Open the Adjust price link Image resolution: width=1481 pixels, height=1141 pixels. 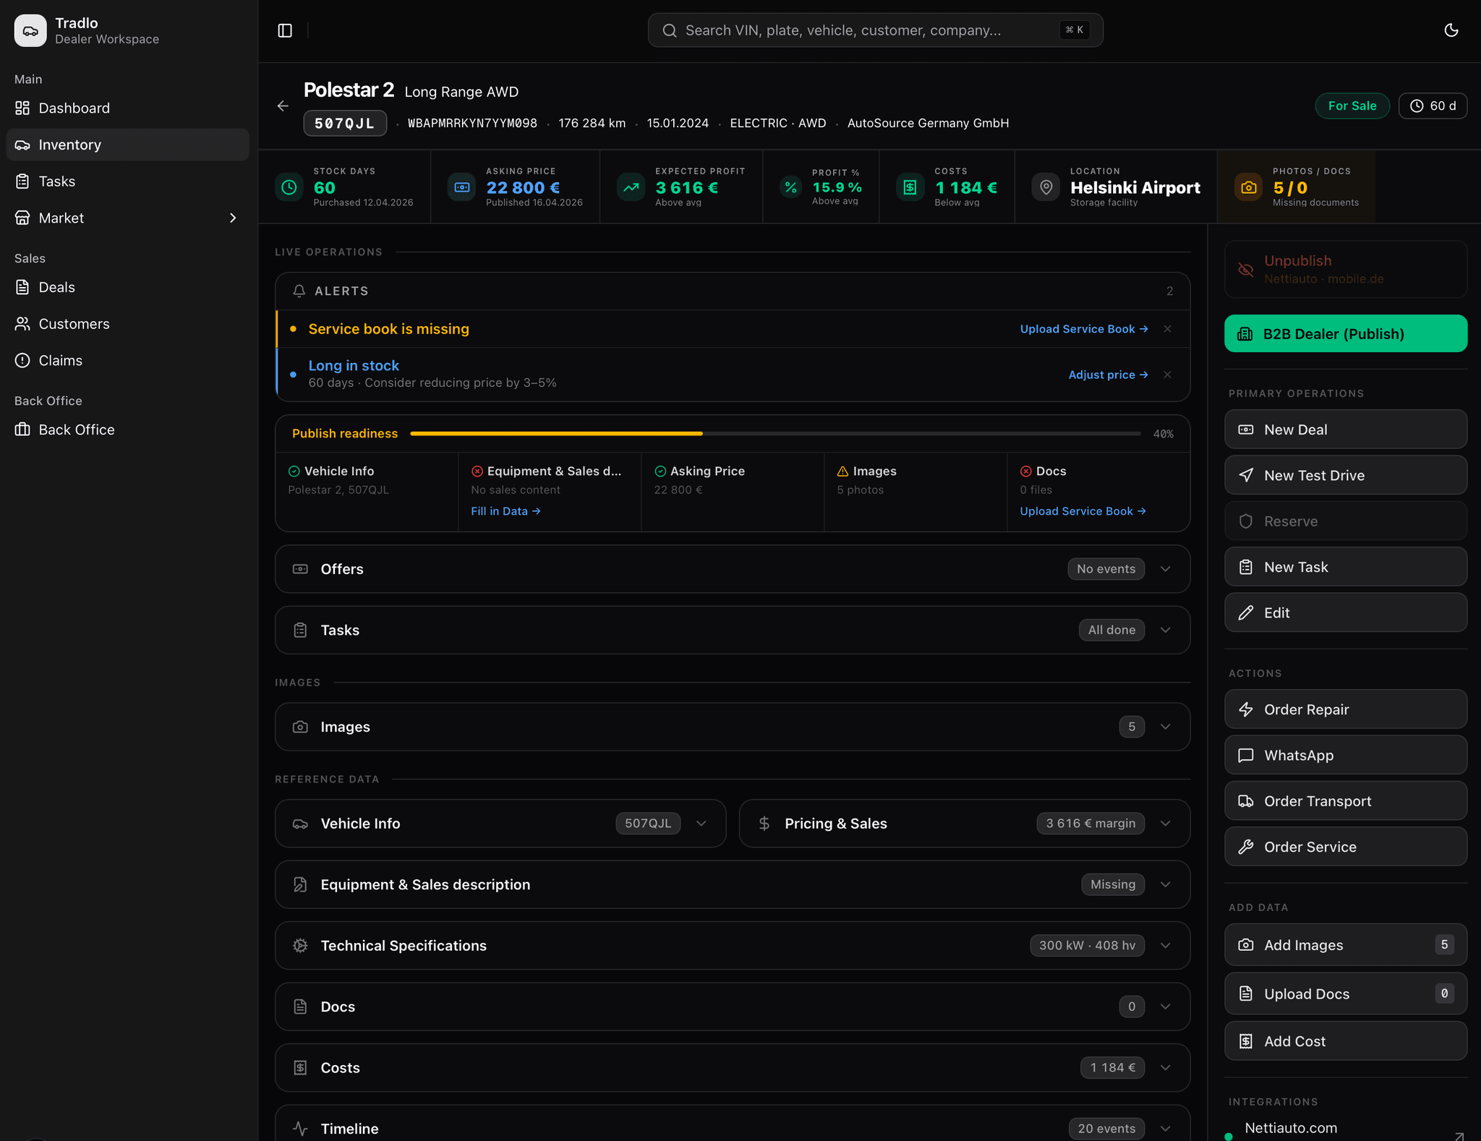click(x=1108, y=375)
